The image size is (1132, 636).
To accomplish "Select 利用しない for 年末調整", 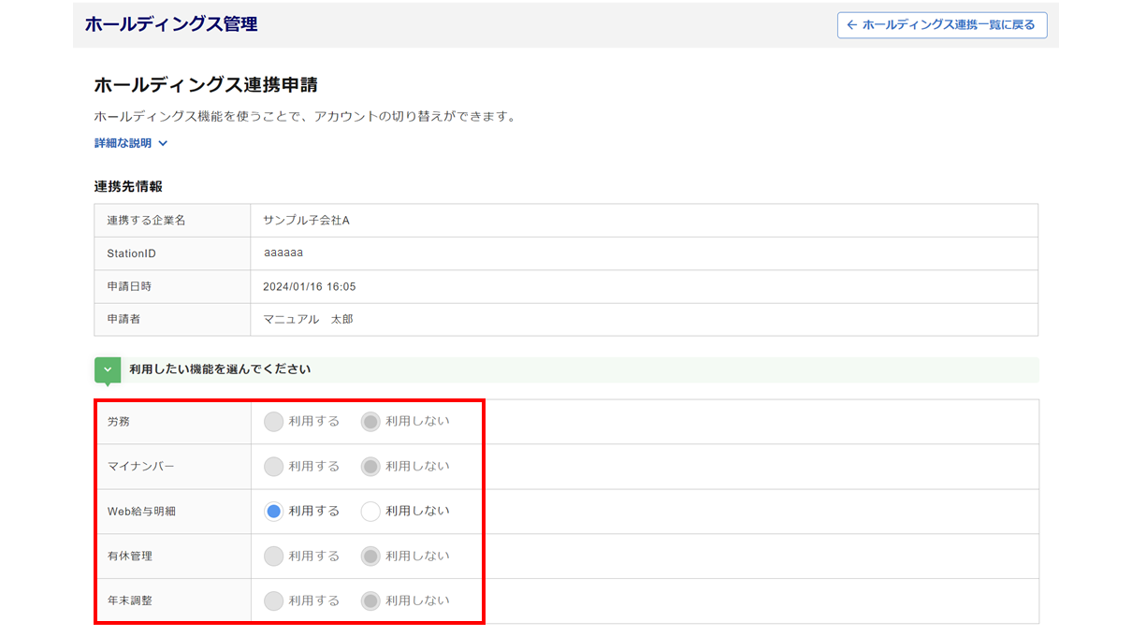I will tap(370, 600).
